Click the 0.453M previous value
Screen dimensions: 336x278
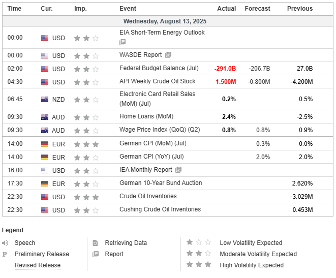[x=302, y=210]
